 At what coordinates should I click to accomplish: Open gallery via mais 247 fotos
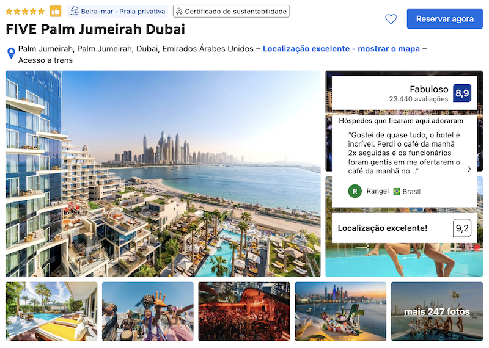pyautogui.click(x=437, y=311)
